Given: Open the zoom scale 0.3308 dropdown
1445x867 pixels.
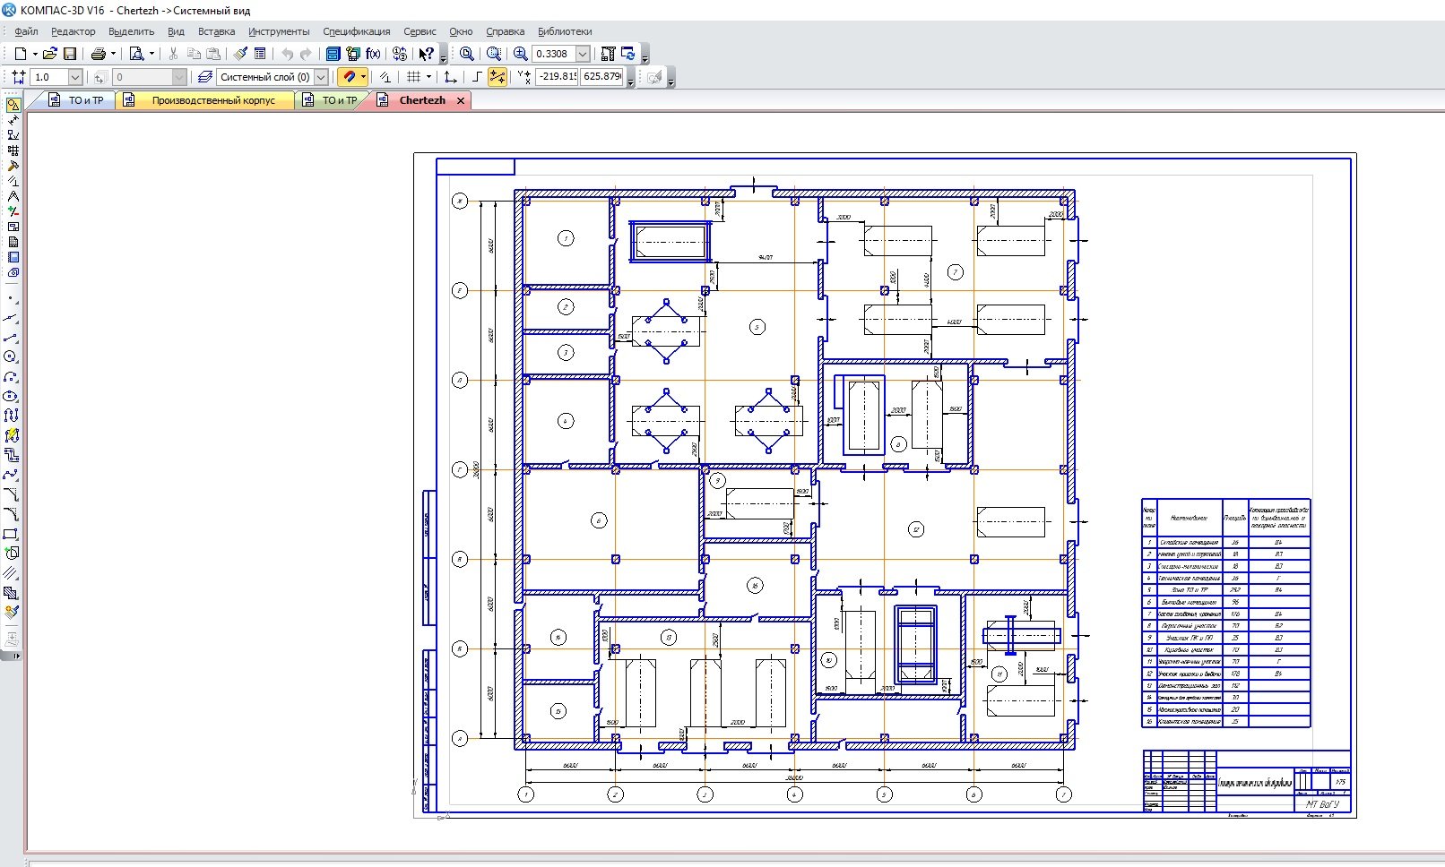Looking at the screenshot, I should point(583,54).
